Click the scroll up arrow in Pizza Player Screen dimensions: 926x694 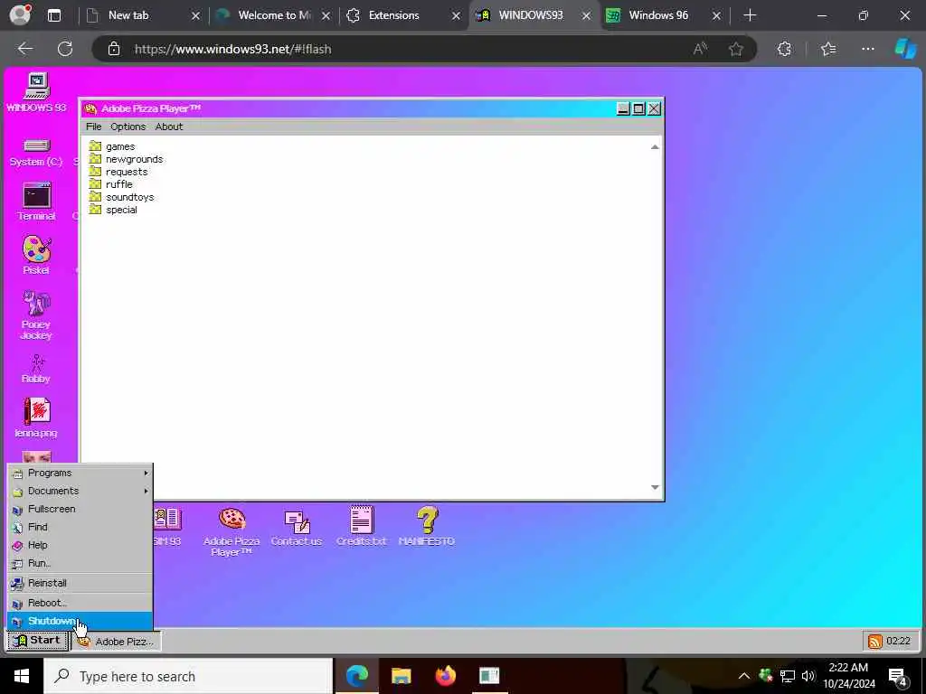click(x=655, y=146)
